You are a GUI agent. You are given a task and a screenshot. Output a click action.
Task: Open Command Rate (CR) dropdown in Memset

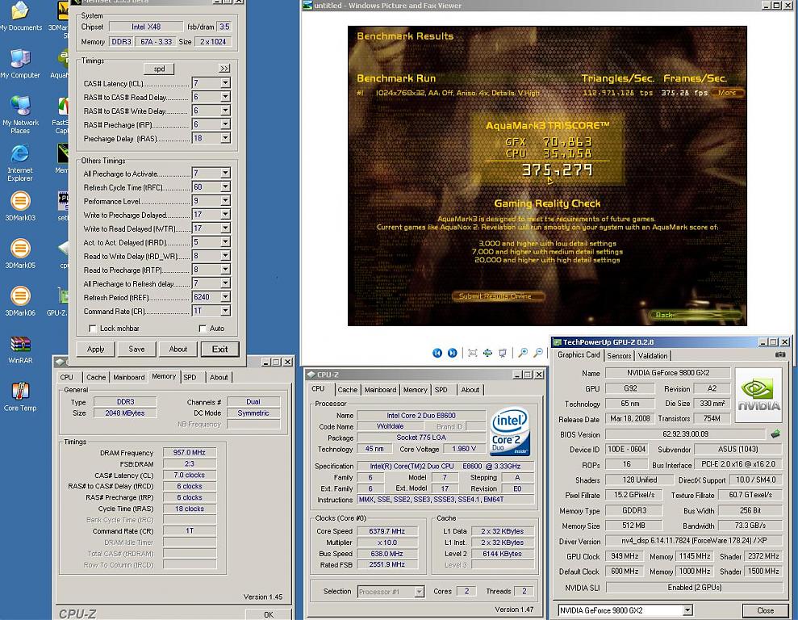pos(225,311)
